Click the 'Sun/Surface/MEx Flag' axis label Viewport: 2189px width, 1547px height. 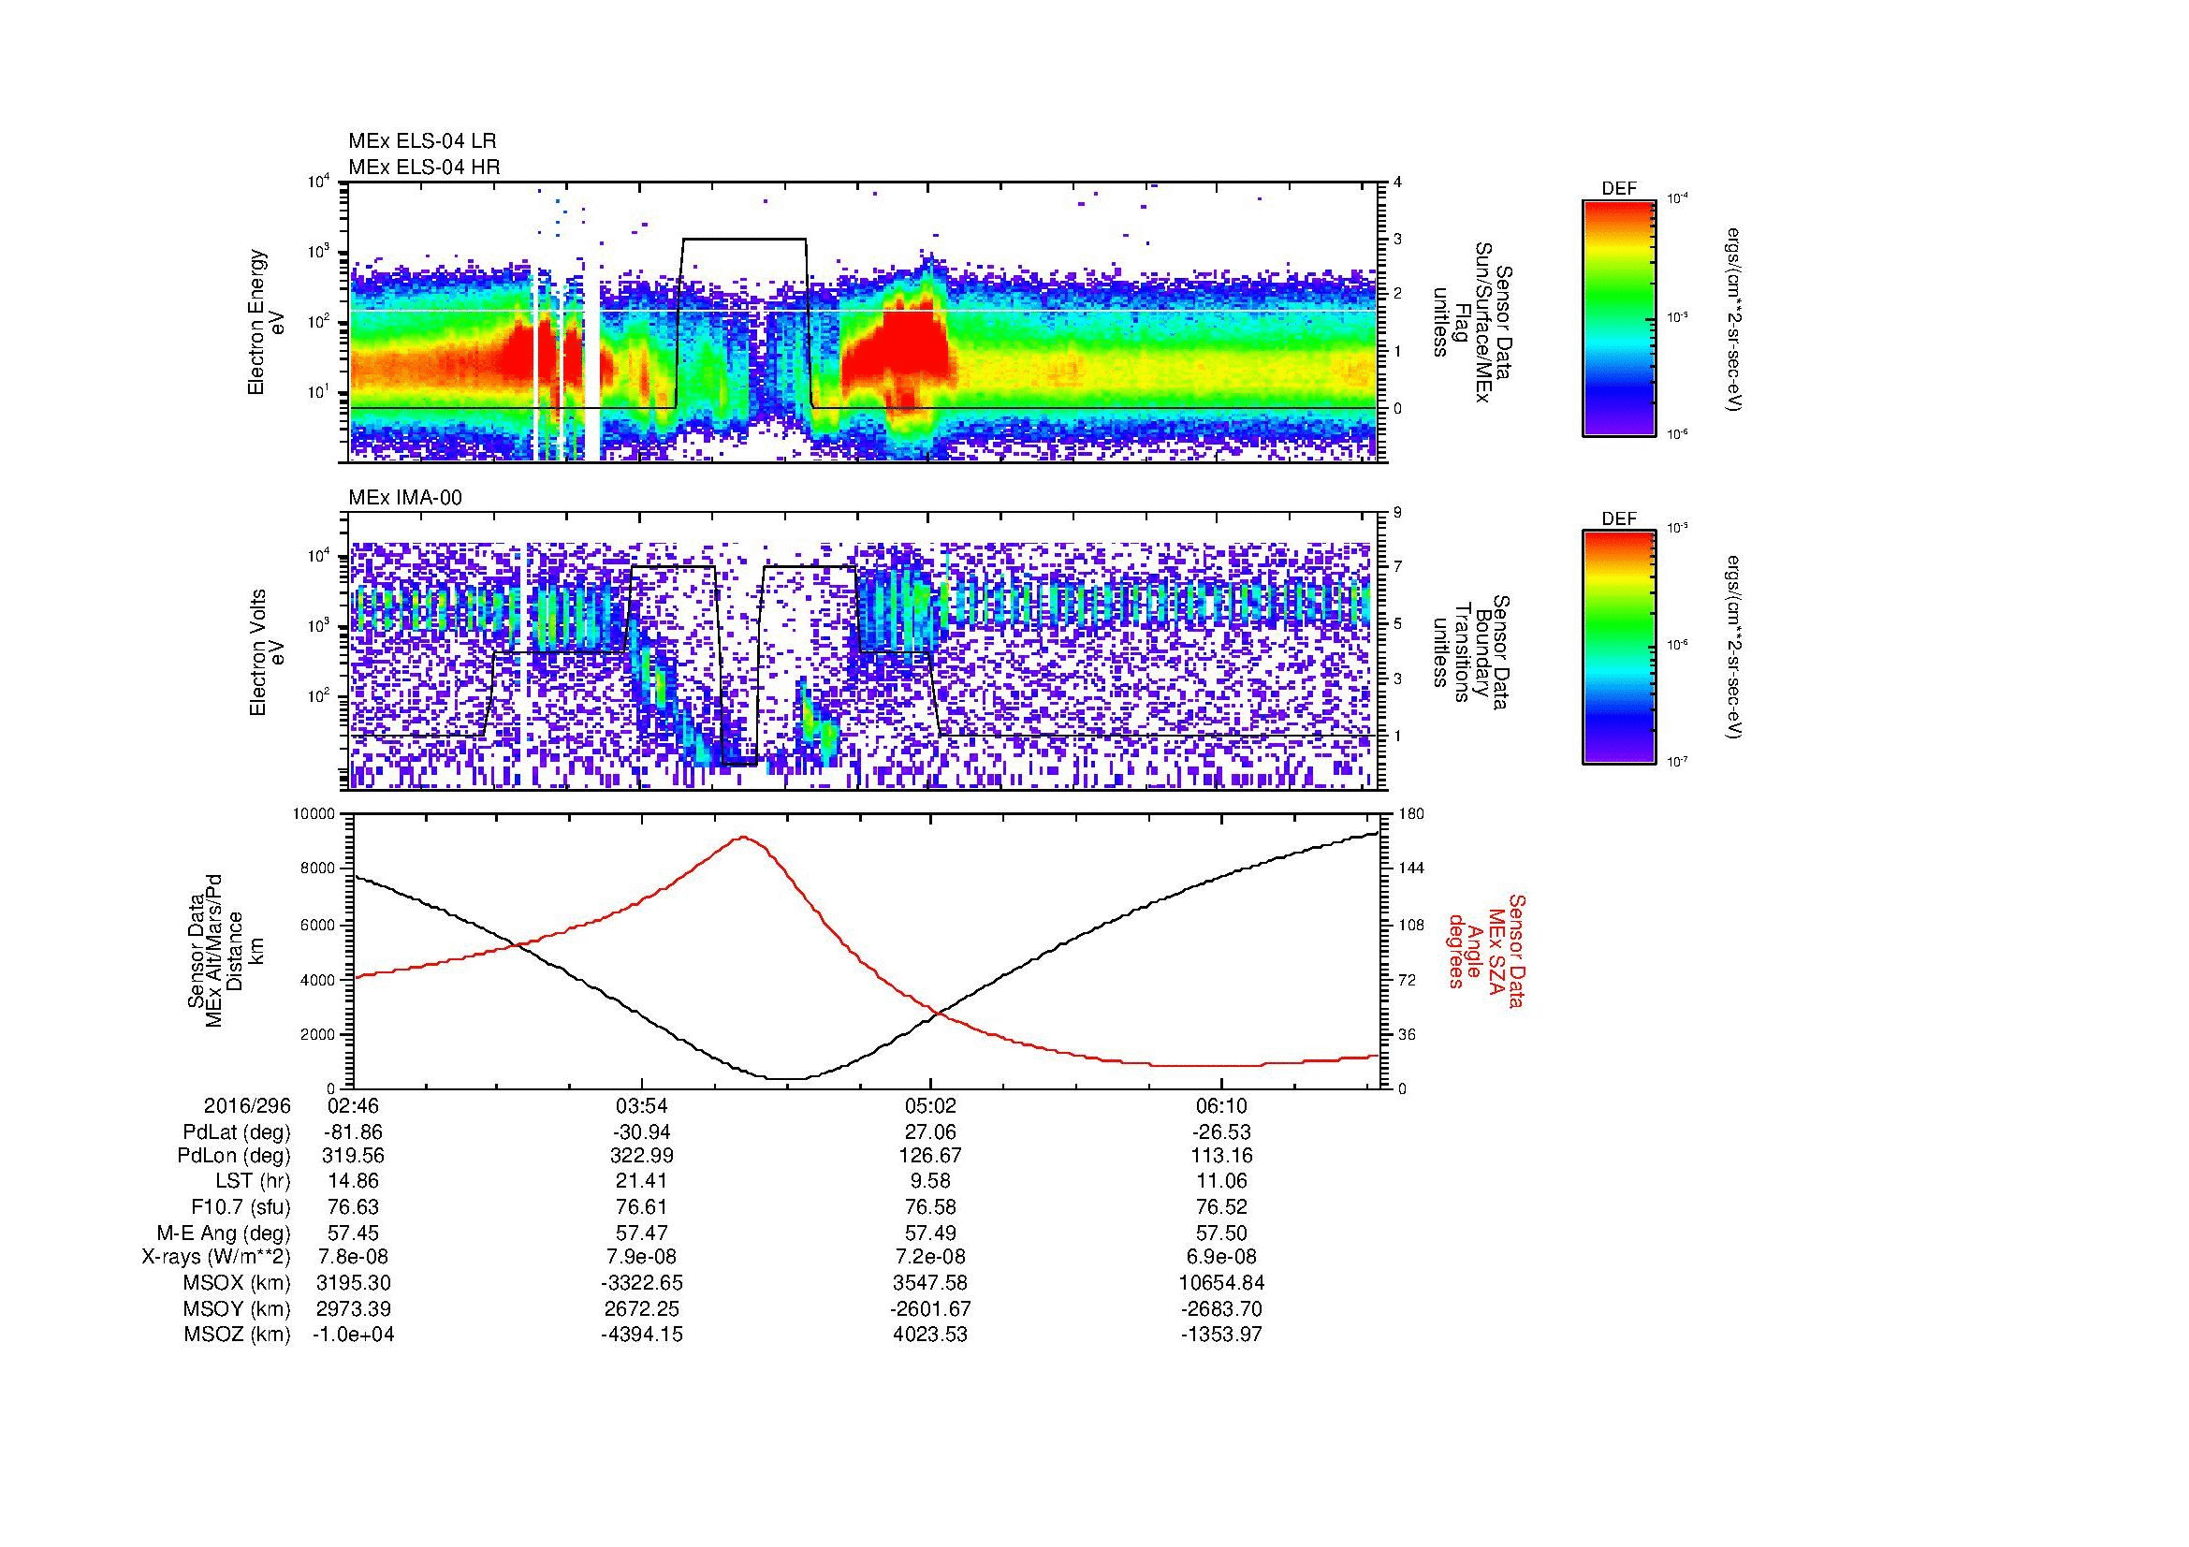pos(1473,322)
